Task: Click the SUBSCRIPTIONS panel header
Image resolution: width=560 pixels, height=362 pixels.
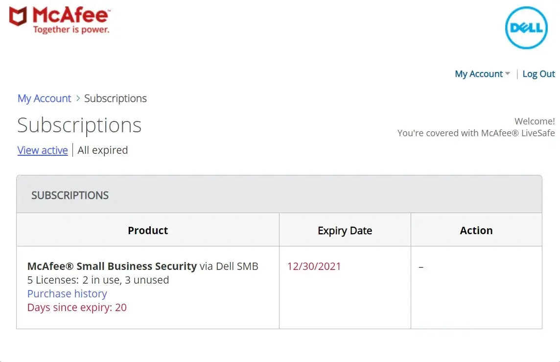Action: (x=70, y=195)
